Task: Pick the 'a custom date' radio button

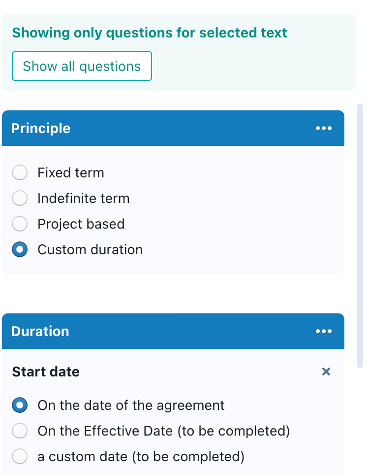Action: pos(20,457)
